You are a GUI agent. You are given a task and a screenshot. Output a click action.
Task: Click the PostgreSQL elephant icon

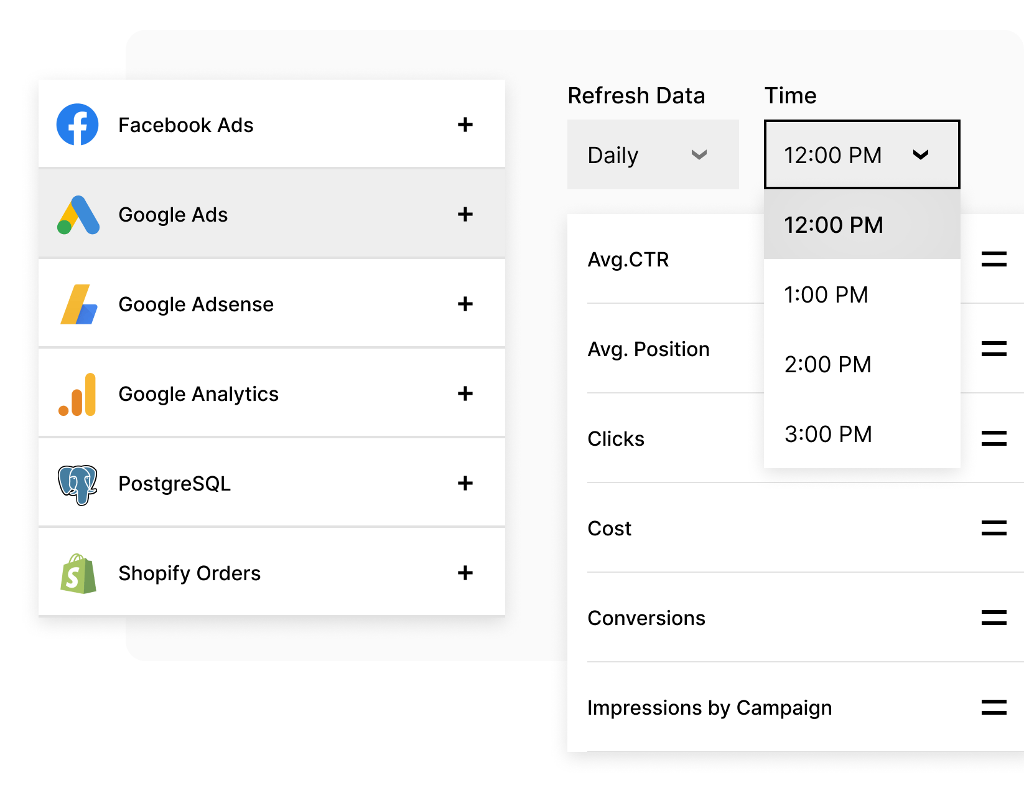point(78,484)
